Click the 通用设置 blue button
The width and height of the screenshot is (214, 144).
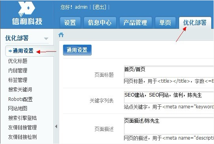coord(77,50)
